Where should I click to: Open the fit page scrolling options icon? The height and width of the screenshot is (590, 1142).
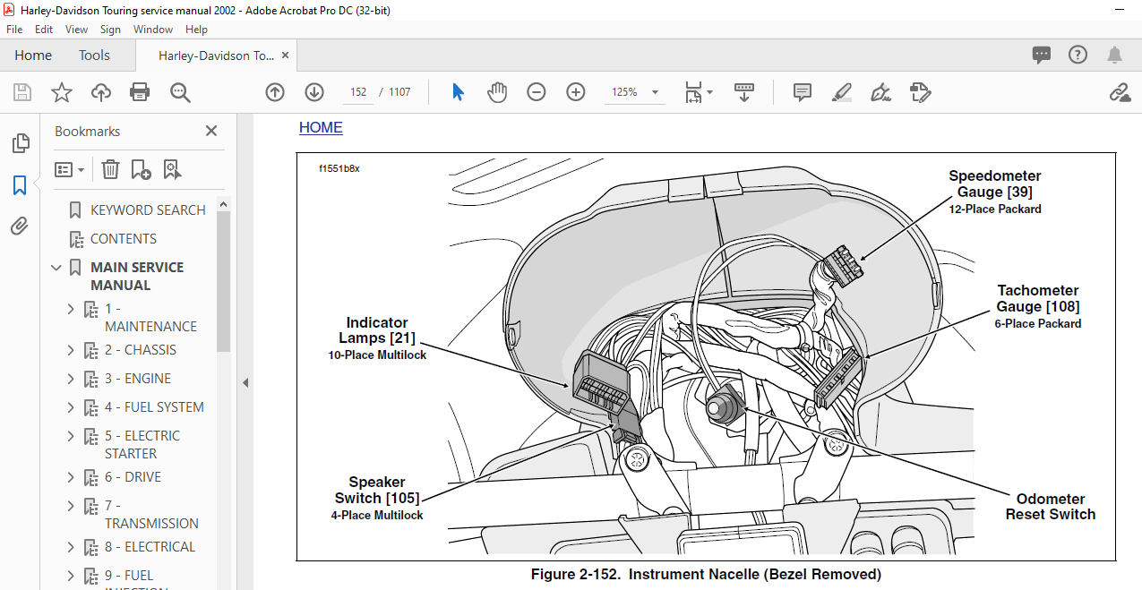699,92
